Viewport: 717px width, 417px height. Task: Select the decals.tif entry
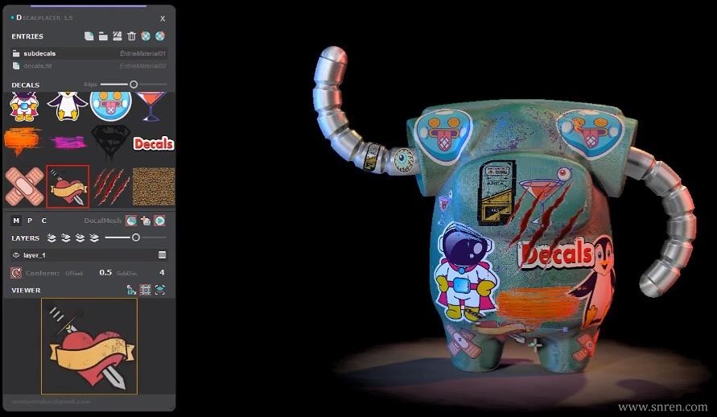pos(89,66)
